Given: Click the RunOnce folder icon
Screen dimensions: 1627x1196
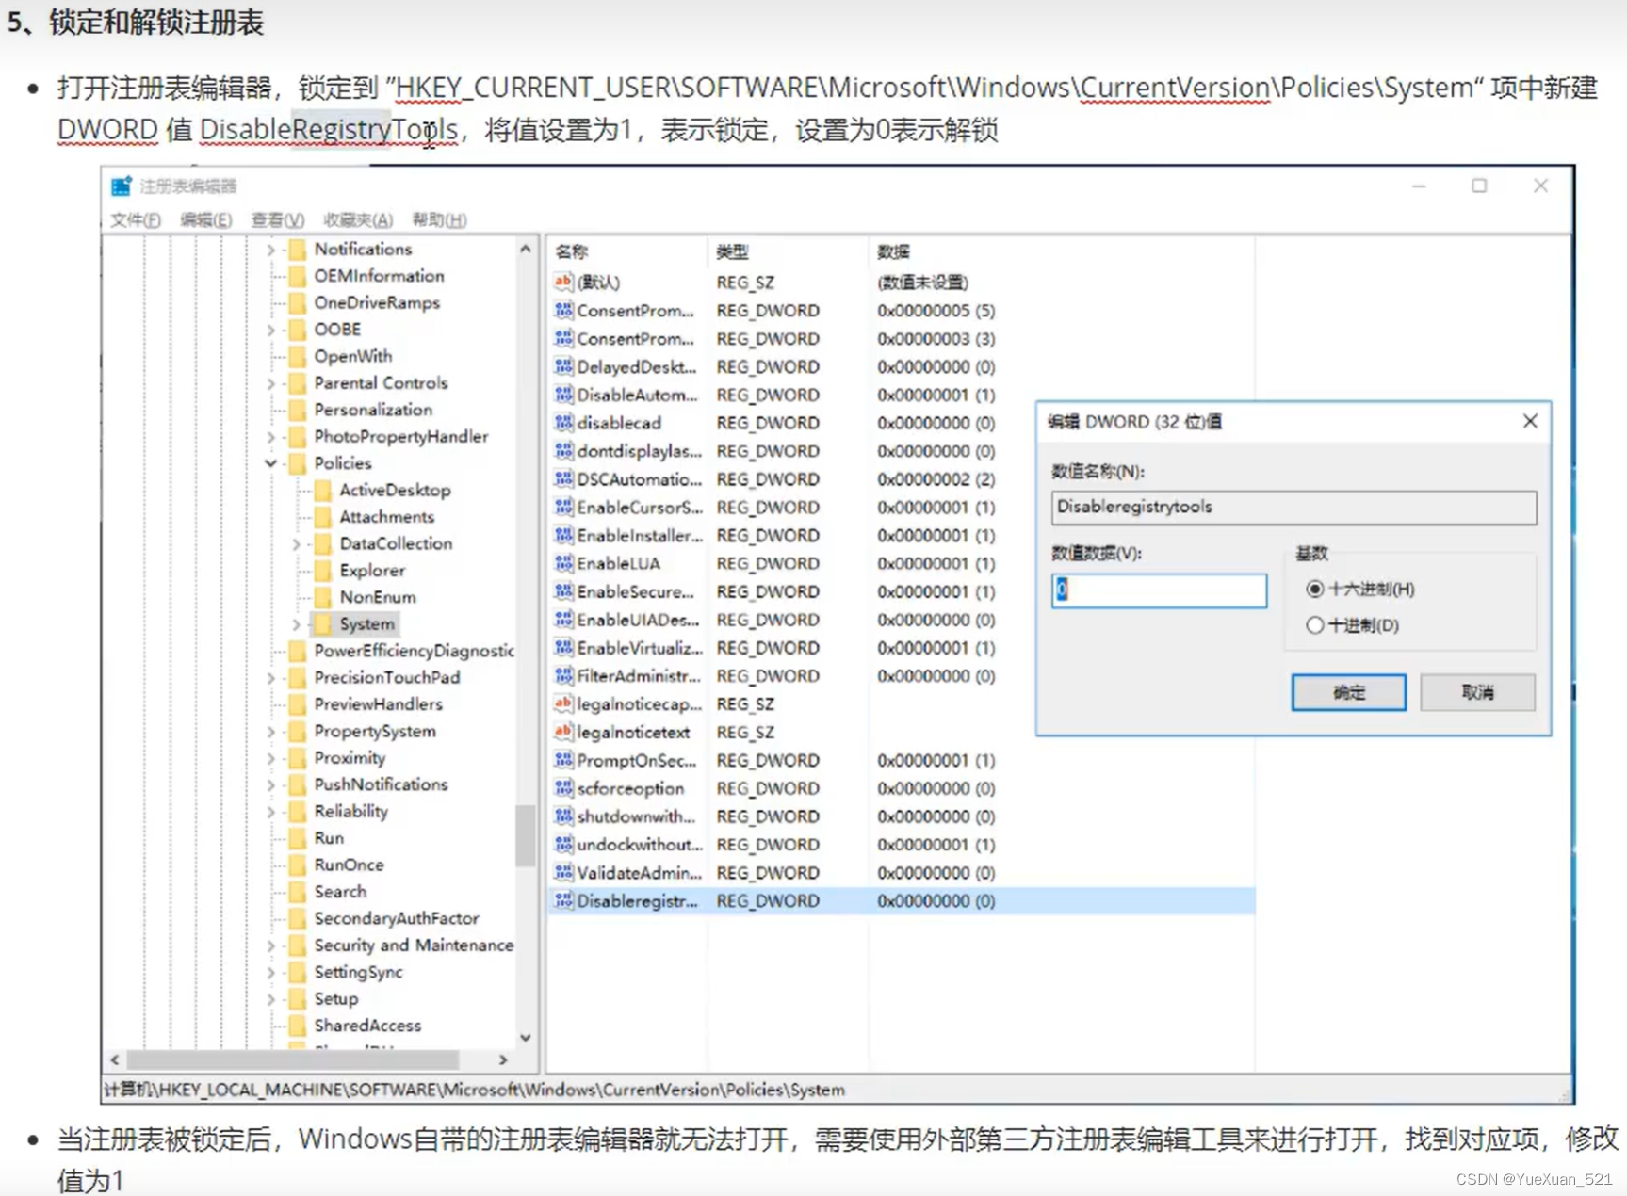Looking at the screenshot, I should click(x=297, y=865).
